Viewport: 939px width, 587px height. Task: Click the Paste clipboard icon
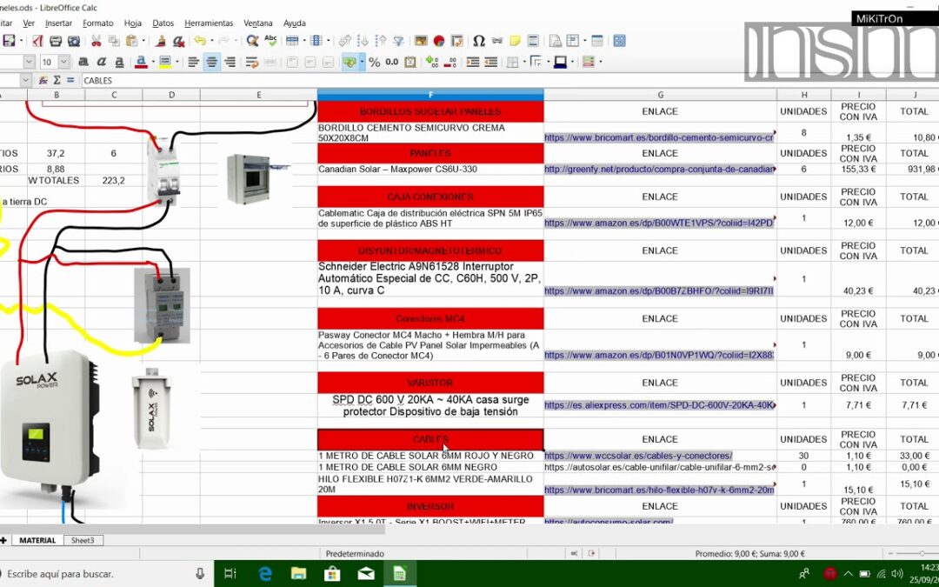[131, 41]
